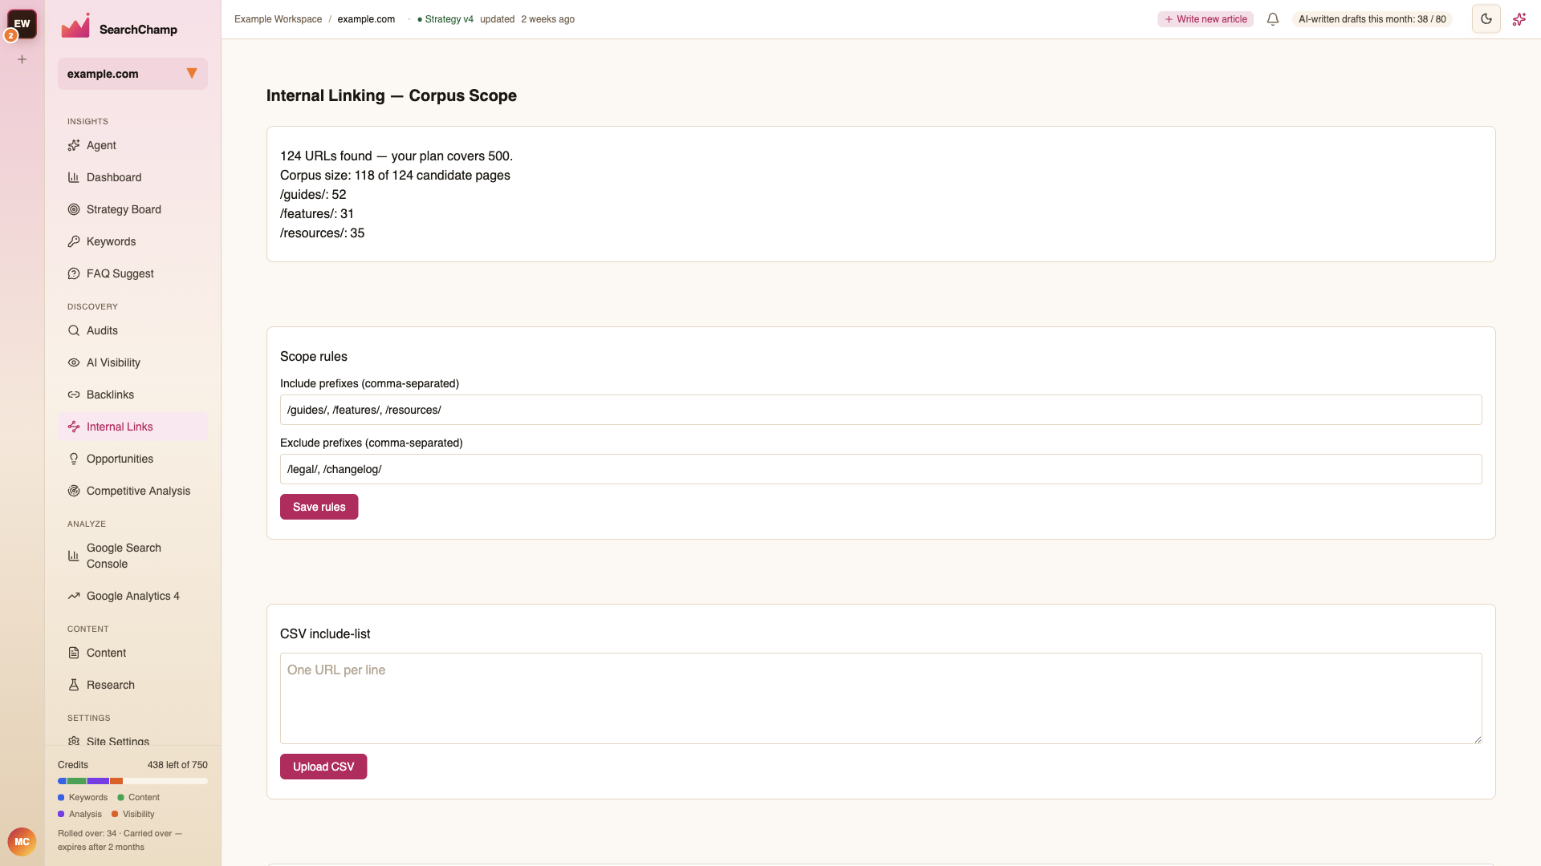Click the Google Analytics 4 trend icon
This screenshot has height=866, width=1541.
tap(74, 596)
